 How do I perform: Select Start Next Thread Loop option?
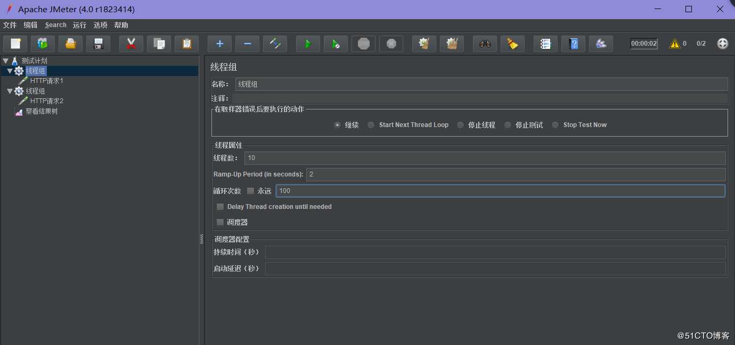[371, 125]
